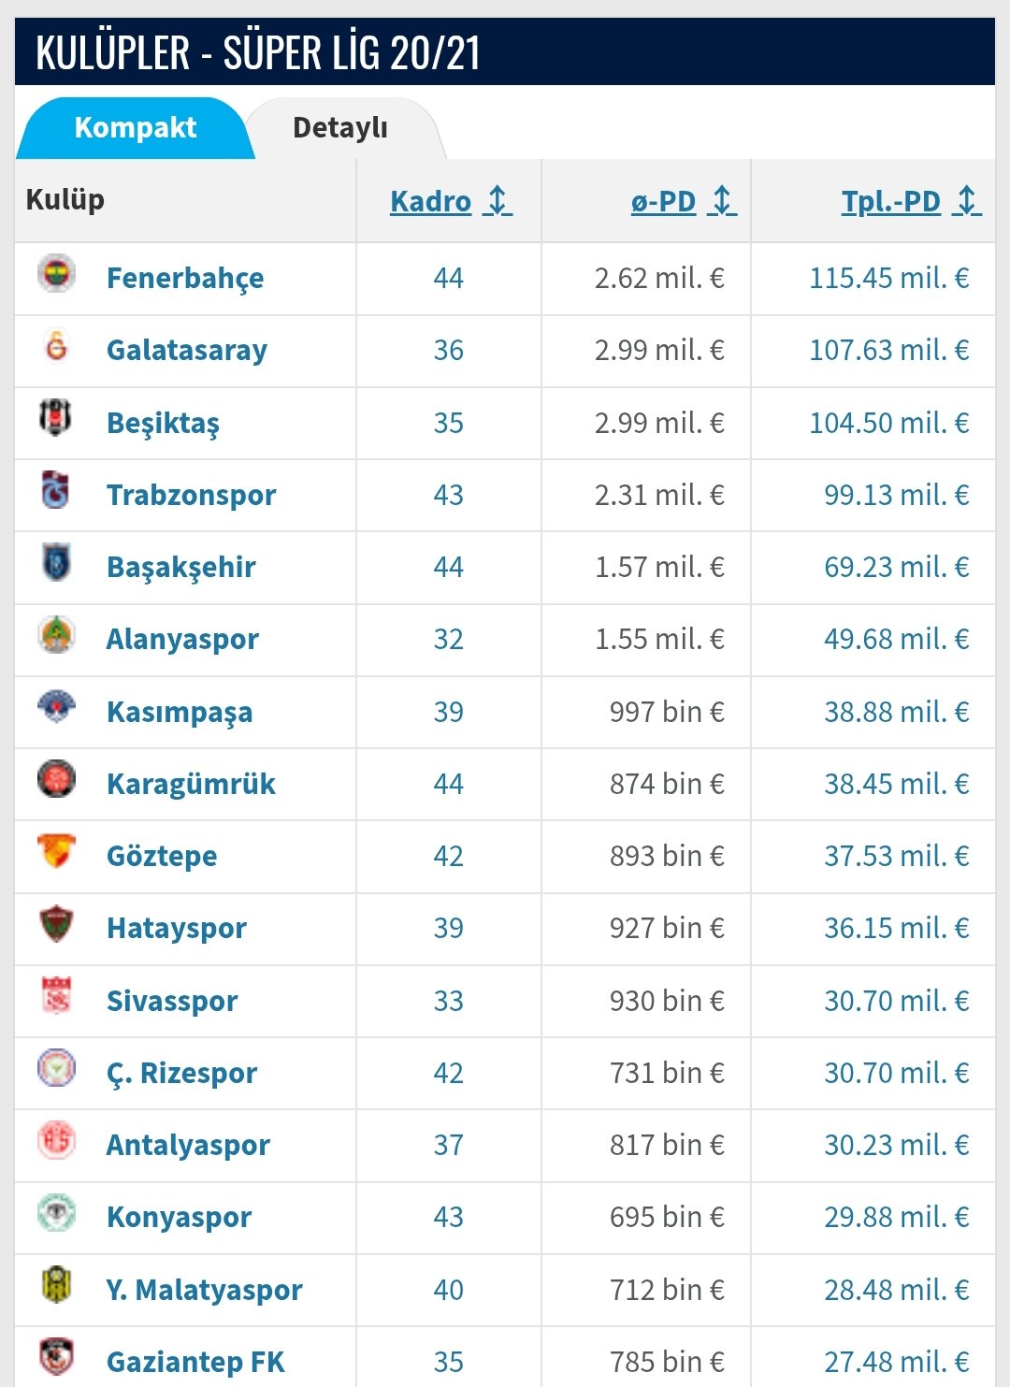Open the Konyaspor club link
This screenshot has height=1387, width=1010.
click(179, 1217)
